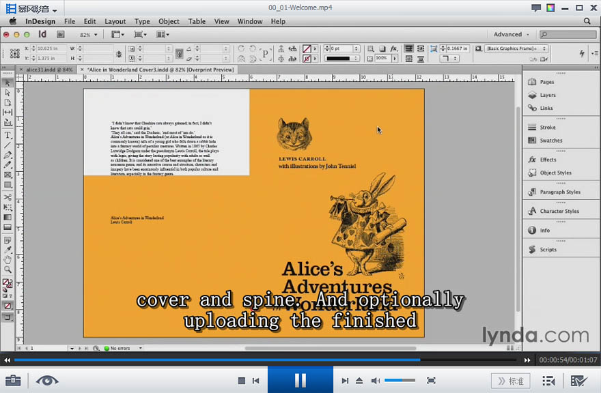Select the Note tool
The image size is (601, 393).
(8, 240)
